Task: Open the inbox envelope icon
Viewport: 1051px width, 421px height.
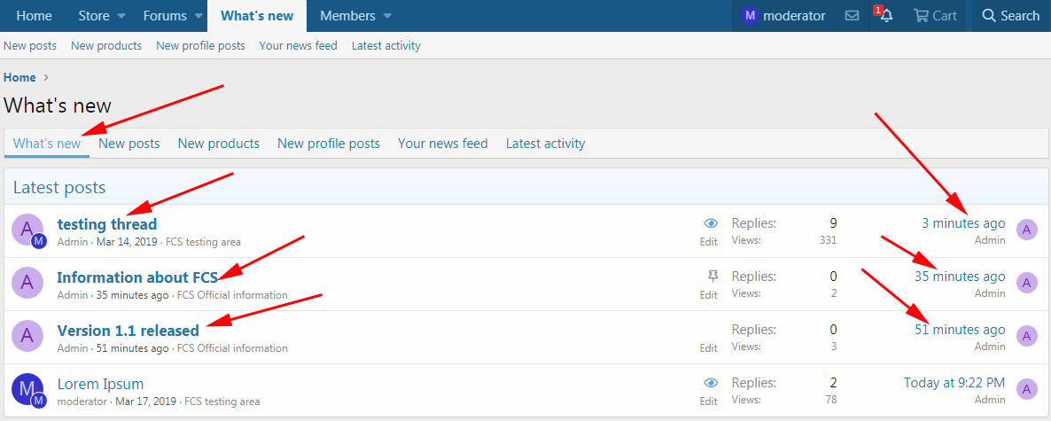Action: (x=852, y=16)
